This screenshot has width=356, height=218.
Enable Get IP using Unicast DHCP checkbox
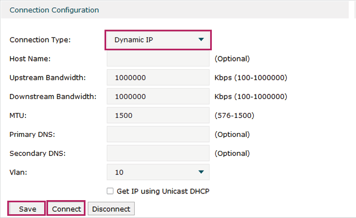[110, 191]
